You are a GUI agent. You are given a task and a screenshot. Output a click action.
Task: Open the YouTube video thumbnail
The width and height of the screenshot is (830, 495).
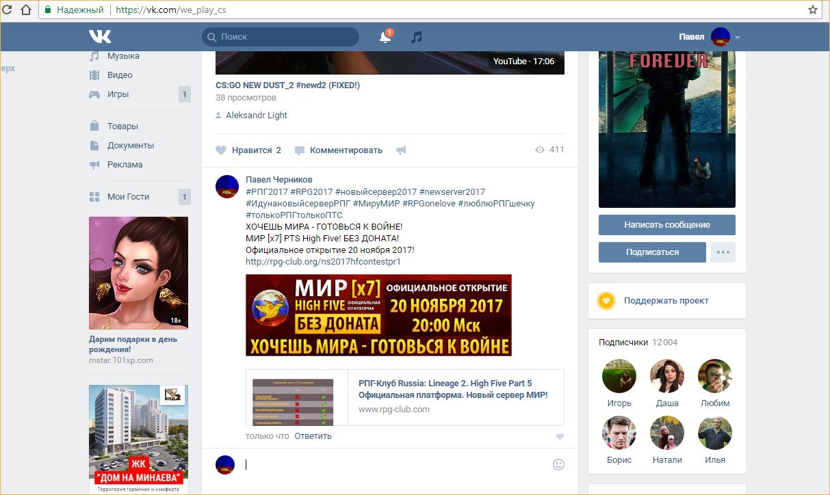390,62
